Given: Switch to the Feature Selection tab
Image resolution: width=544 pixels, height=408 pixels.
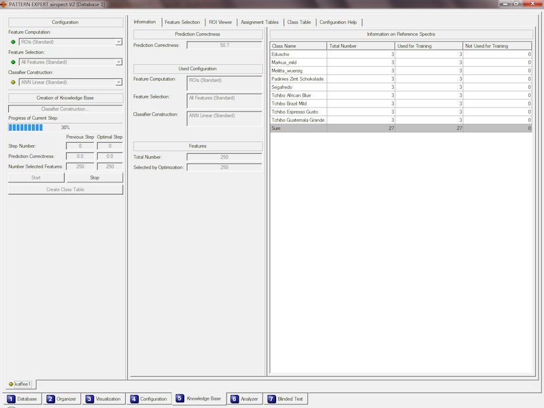Looking at the screenshot, I should (x=182, y=22).
